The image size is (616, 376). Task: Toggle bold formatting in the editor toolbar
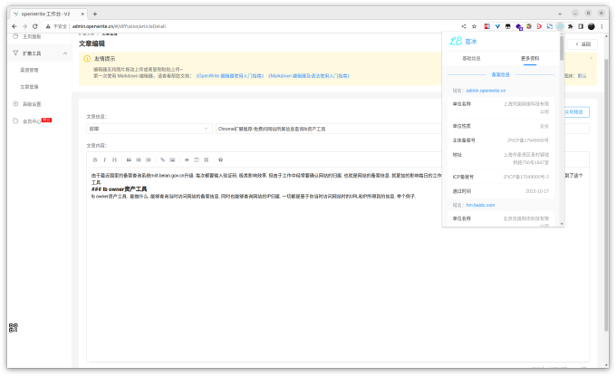pos(94,159)
